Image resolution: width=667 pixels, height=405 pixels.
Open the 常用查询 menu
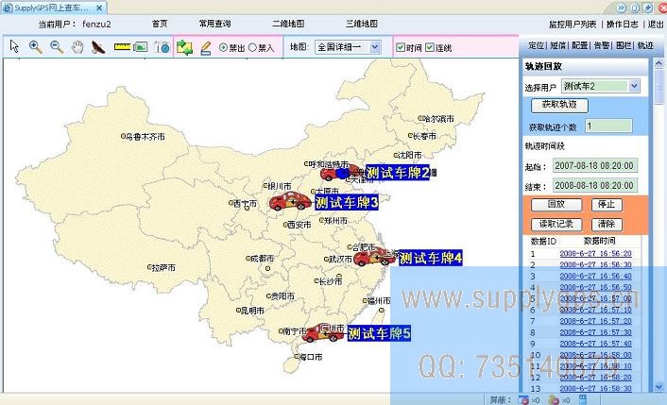(214, 23)
